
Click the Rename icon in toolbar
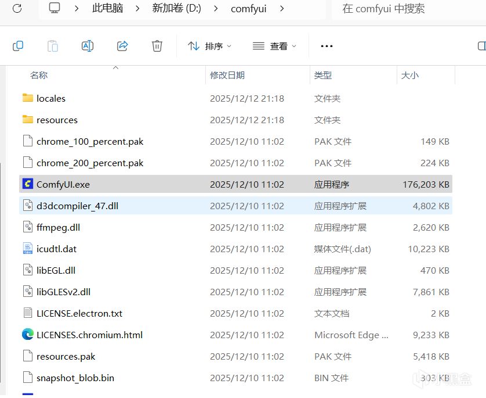coord(88,46)
